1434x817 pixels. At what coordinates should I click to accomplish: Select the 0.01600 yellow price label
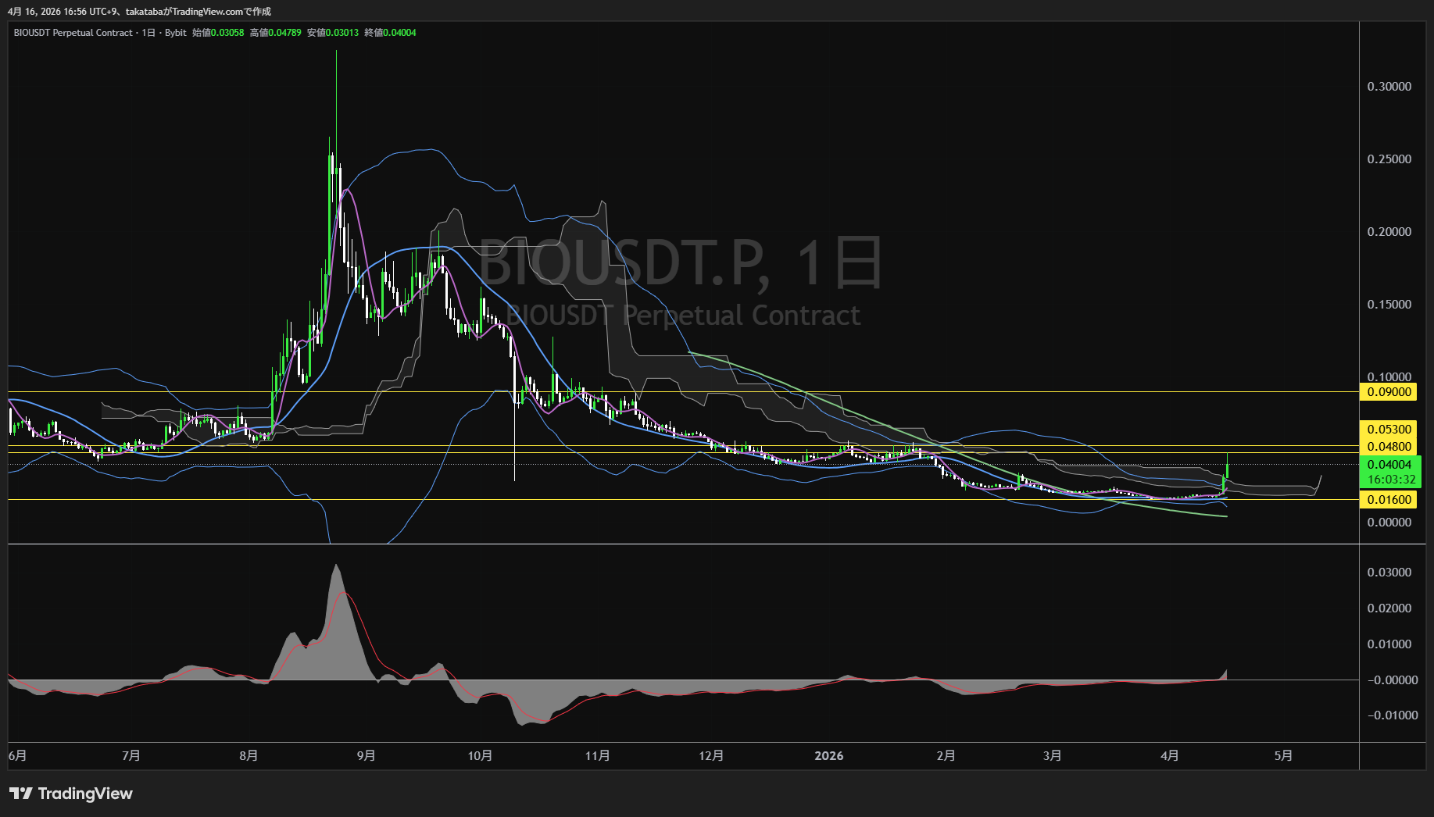pyautogui.click(x=1389, y=500)
